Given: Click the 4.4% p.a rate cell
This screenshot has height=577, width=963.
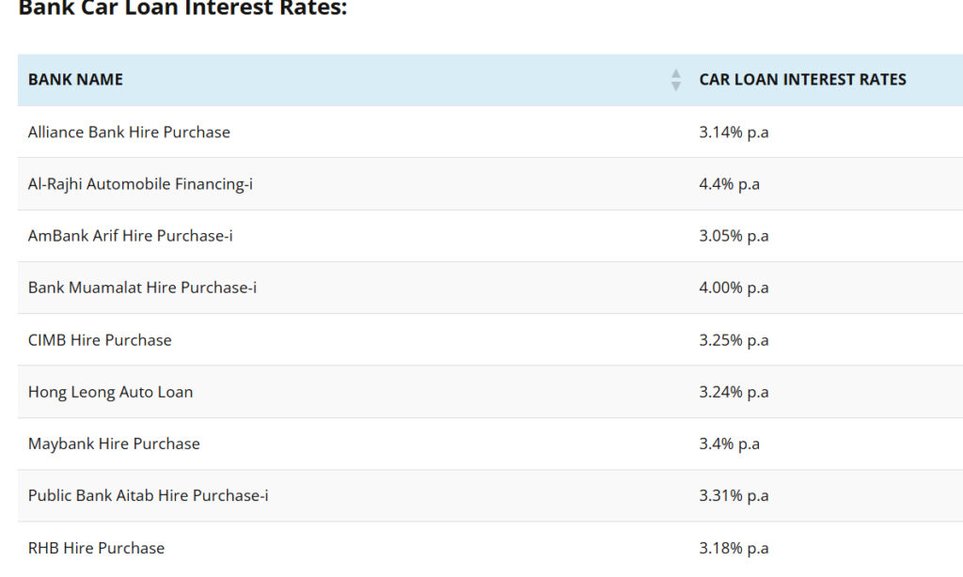Looking at the screenshot, I should point(729,184).
